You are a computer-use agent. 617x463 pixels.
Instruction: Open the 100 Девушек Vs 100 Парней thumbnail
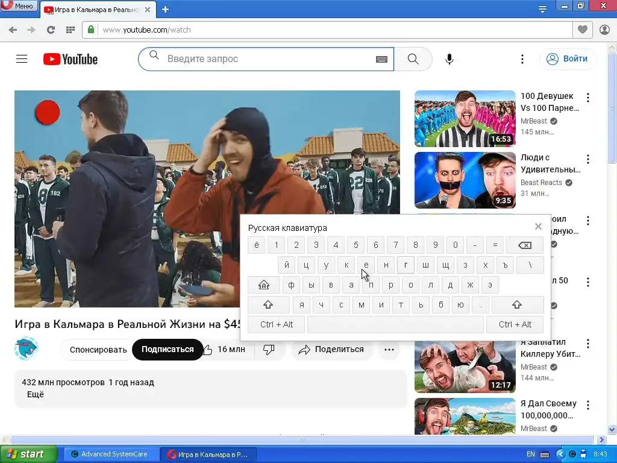pyautogui.click(x=465, y=119)
